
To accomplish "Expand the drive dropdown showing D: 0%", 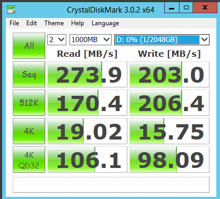I will pos(162,39).
